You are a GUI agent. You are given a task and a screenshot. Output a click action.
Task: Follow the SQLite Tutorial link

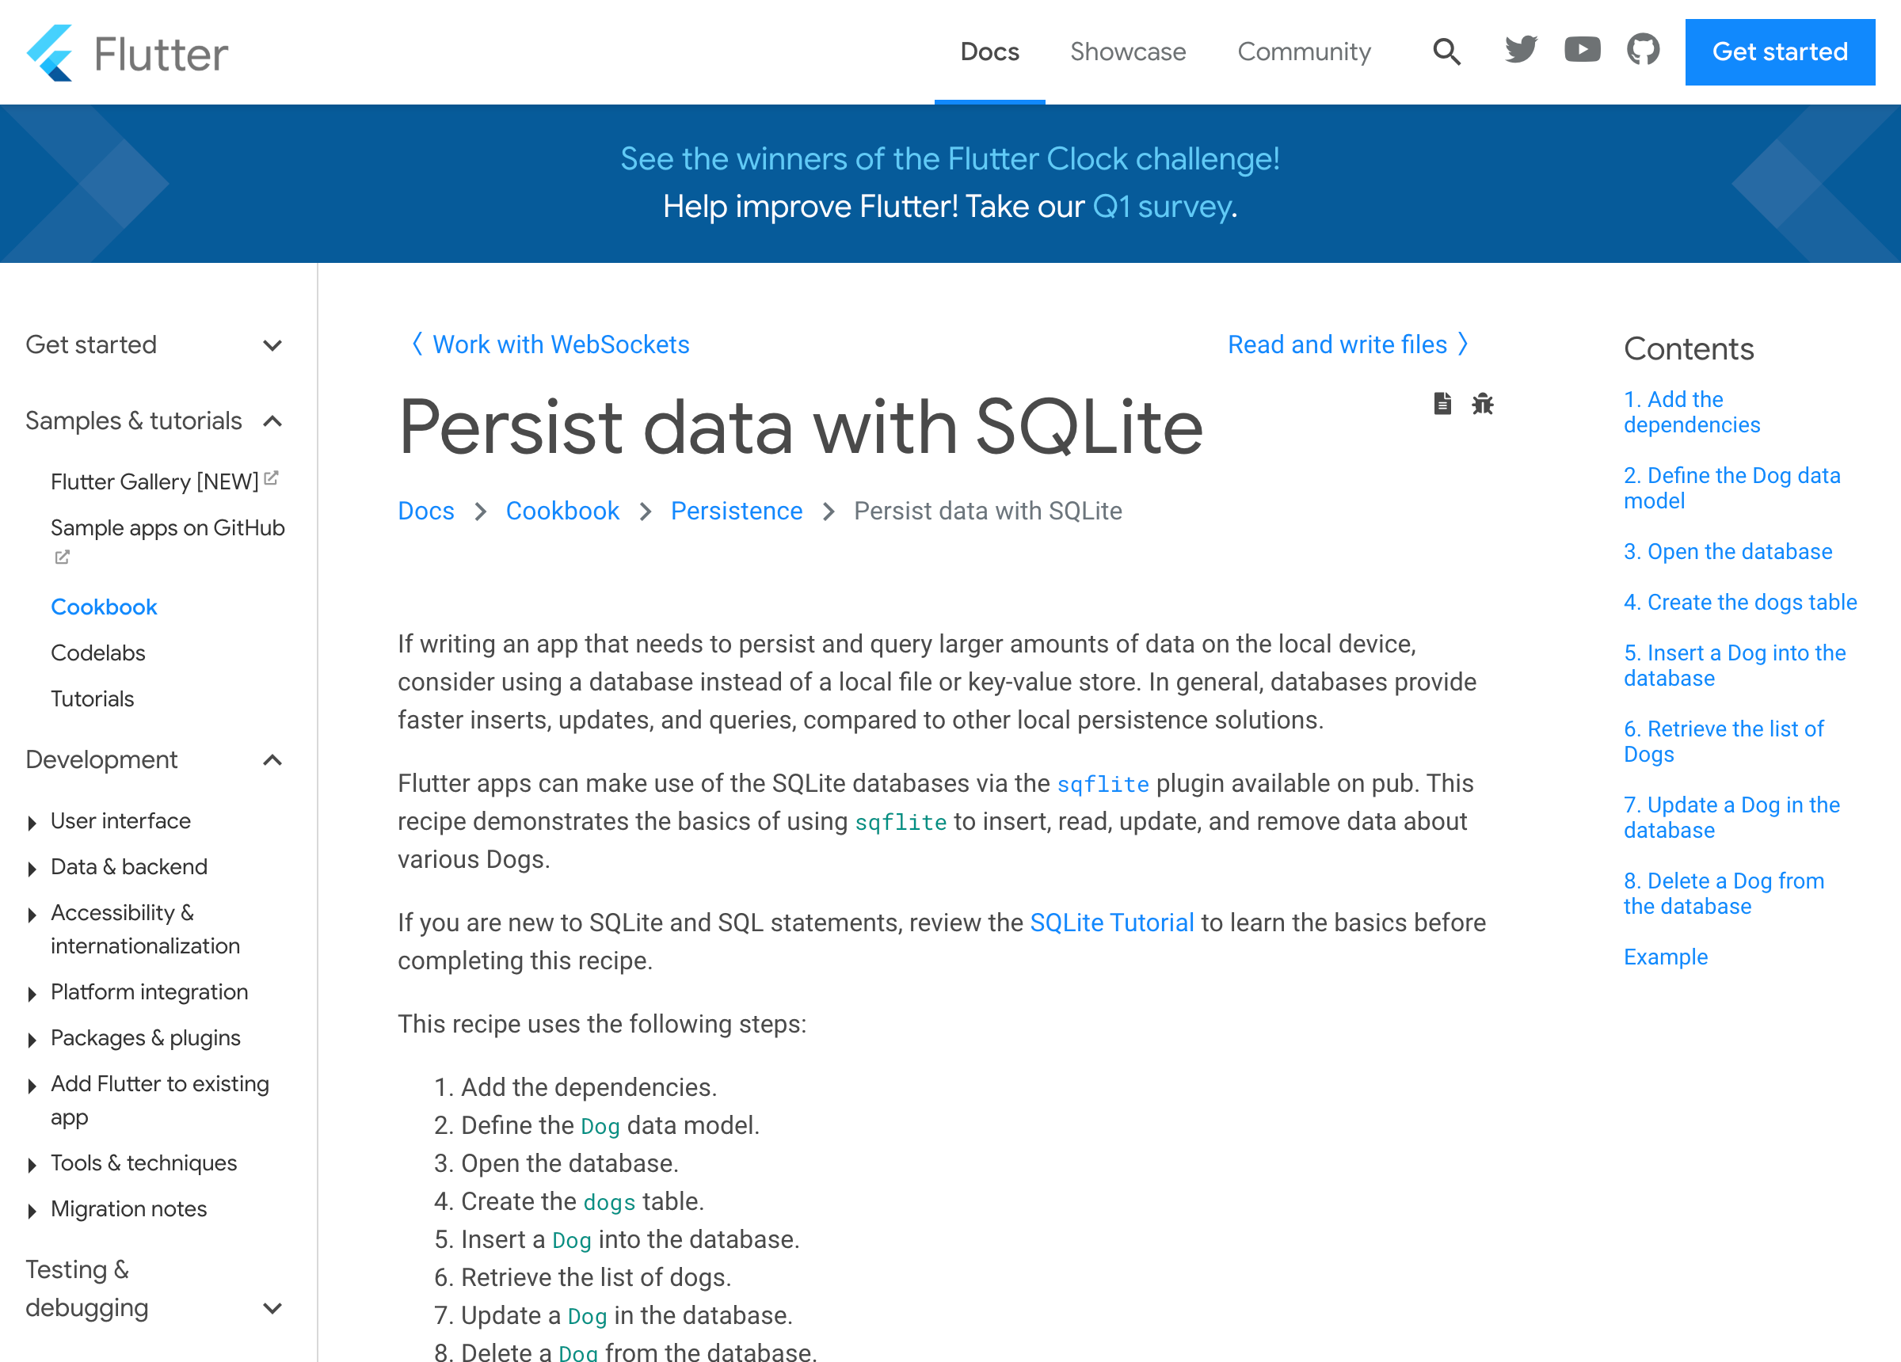pos(1111,923)
